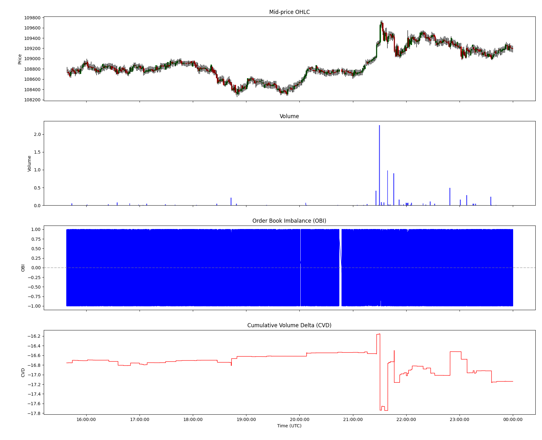Click the Volume chart title

click(x=289, y=116)
